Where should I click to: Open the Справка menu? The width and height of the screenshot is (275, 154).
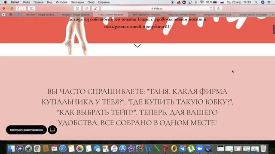pyautogui.click(x=104, y=2)
